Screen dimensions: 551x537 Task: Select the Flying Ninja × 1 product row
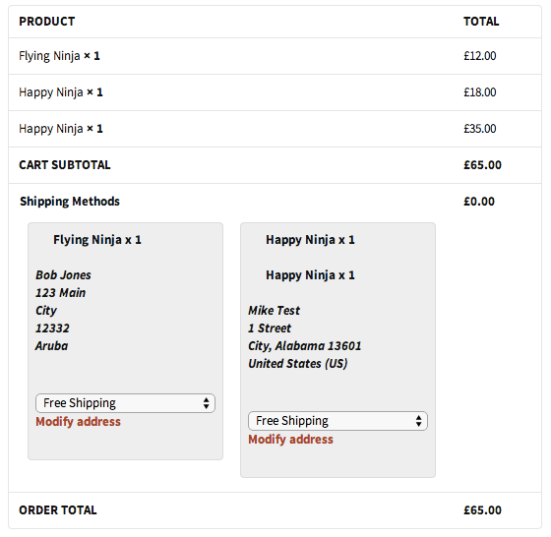pos(275,56)
